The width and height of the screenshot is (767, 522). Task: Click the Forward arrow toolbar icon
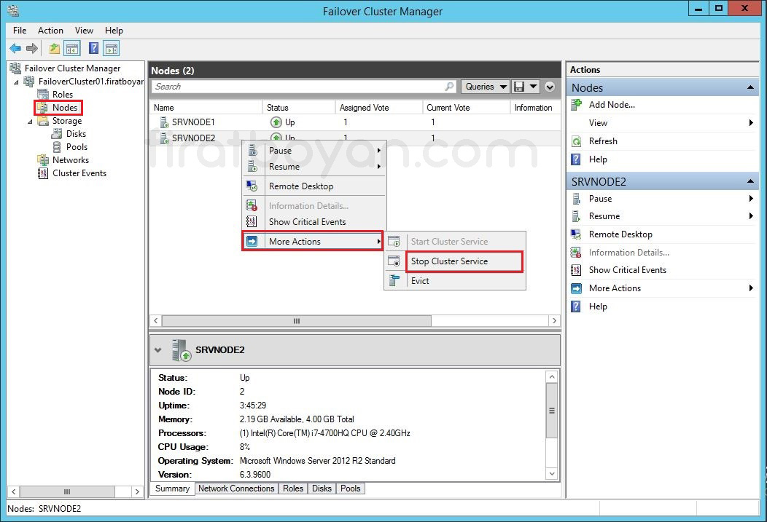(x=32, y=48)
